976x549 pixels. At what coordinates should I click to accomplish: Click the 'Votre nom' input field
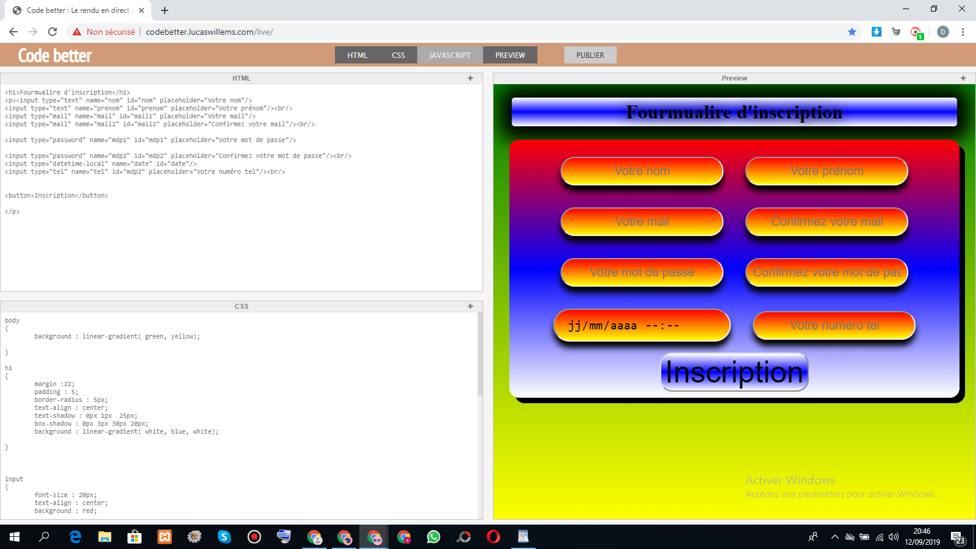click(x=642, y=171)
